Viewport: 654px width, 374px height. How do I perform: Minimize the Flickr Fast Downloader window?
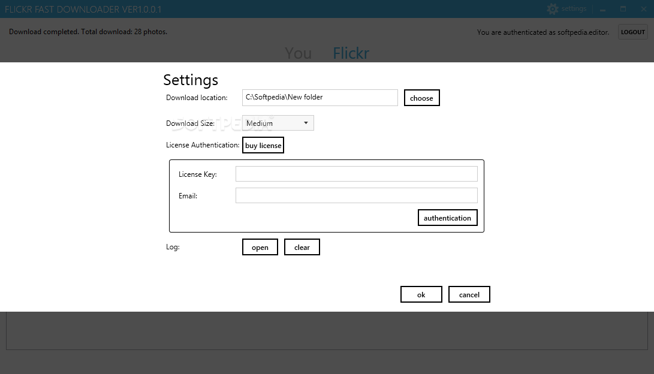602,9
